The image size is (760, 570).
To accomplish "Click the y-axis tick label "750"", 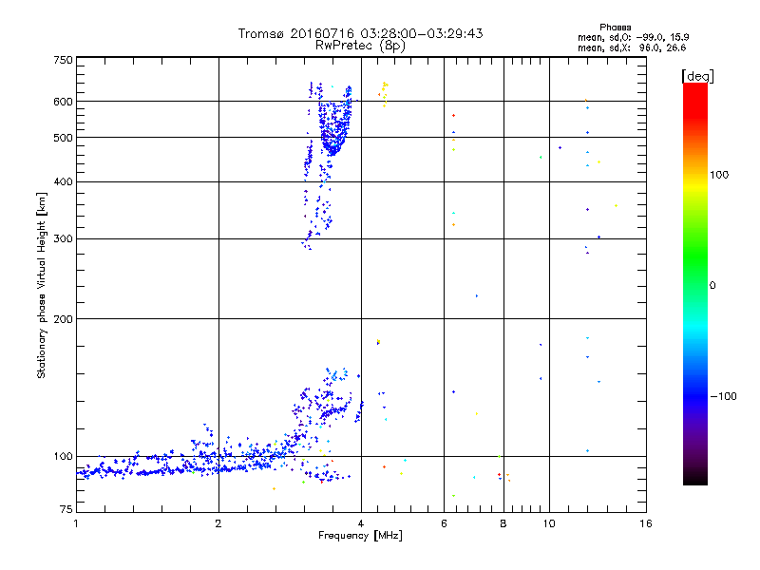I will (x=64, y=60).
